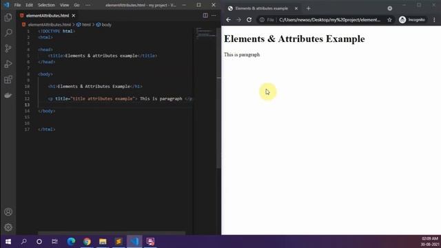This screenshot has height=248, width=441.
Task: Open File Explorer from the taskbar
Action: [x=103, y=242]
